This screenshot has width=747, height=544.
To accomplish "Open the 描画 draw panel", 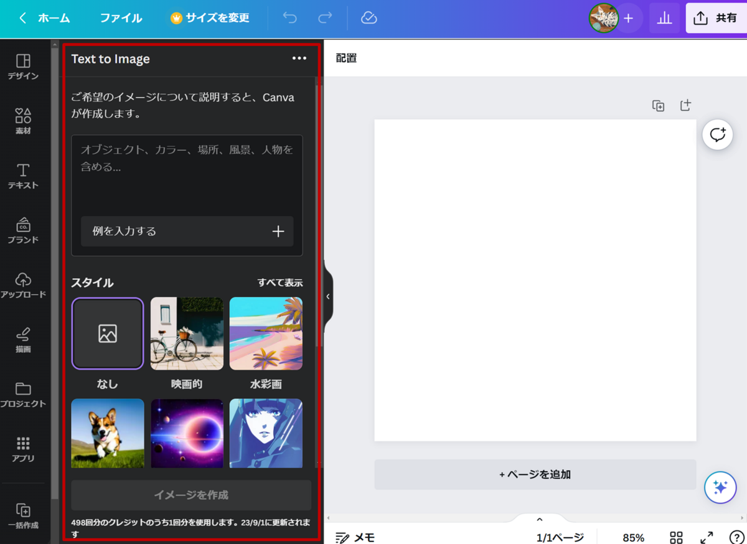I will (x=23, y=340).
